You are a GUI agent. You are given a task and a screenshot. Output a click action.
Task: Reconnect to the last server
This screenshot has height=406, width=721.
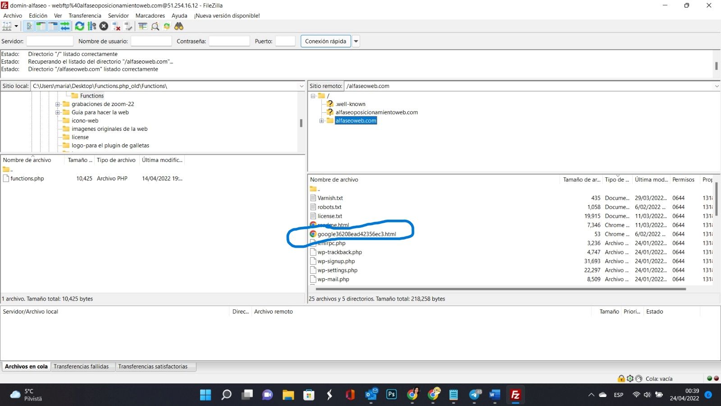pyautogui.click(x=128, y=26)
